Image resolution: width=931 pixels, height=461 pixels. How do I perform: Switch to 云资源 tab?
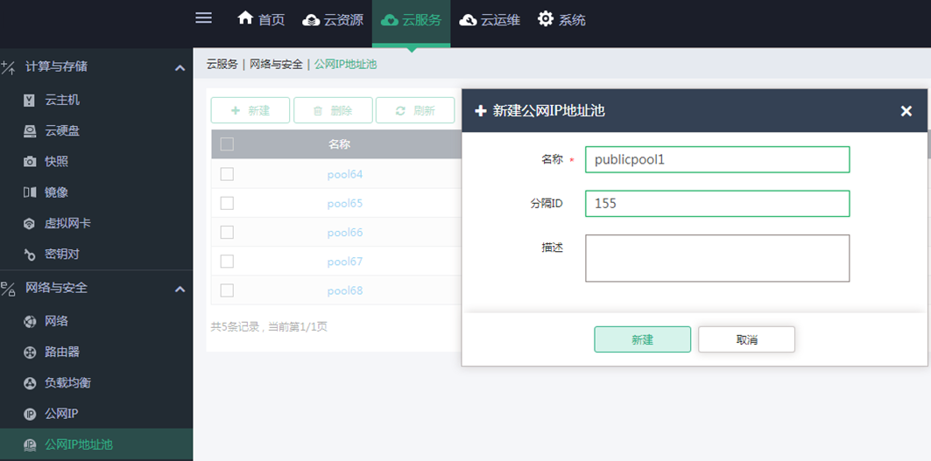[x=333, y=19]
